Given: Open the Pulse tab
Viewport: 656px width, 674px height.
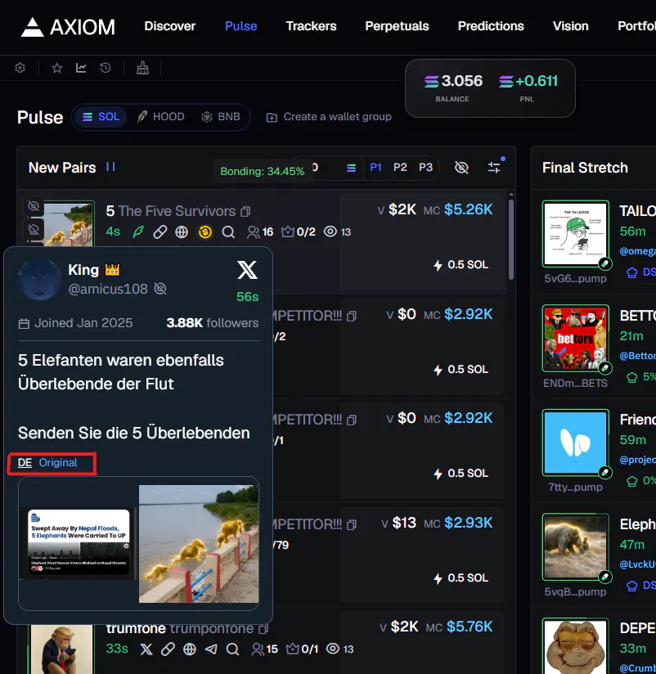Looking at the screenshot, I should click(x=240, y=26).
